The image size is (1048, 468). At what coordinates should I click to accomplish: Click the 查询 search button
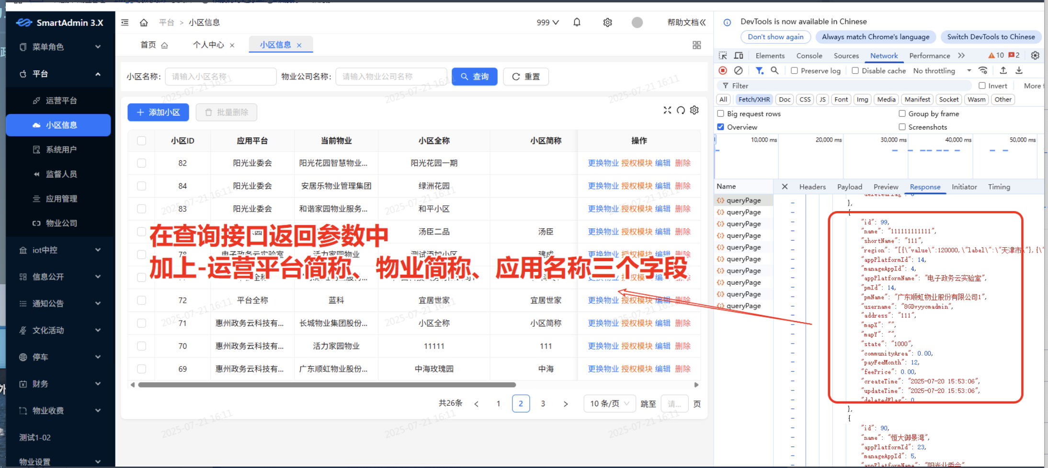pyautogui.click(x=474, y=76)
